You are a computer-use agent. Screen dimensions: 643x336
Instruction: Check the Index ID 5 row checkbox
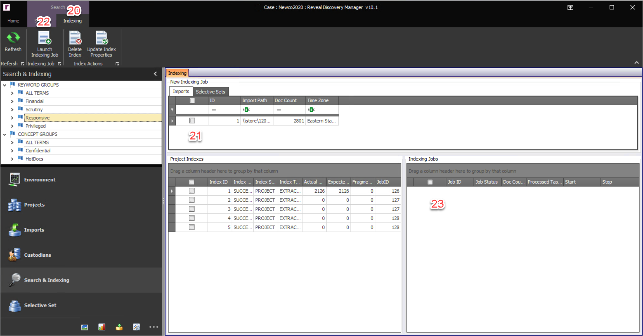pyautogui.click(x=192, y=227)
